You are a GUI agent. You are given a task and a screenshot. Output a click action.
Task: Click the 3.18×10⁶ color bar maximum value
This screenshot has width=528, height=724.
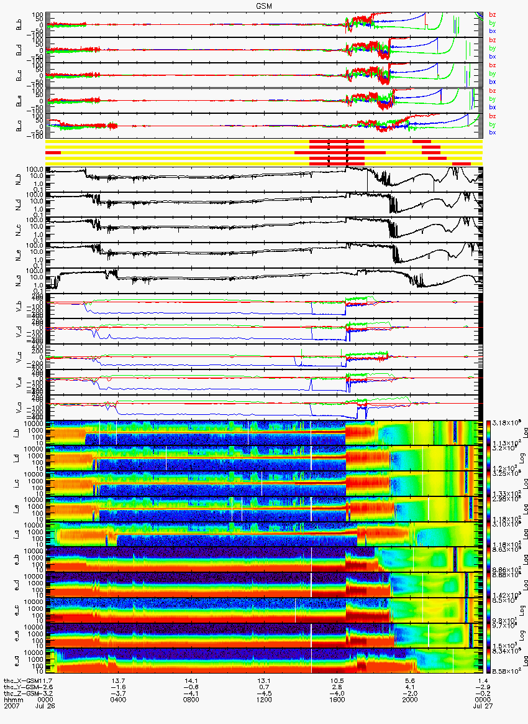pyautogui.click(x=506, y=423)
